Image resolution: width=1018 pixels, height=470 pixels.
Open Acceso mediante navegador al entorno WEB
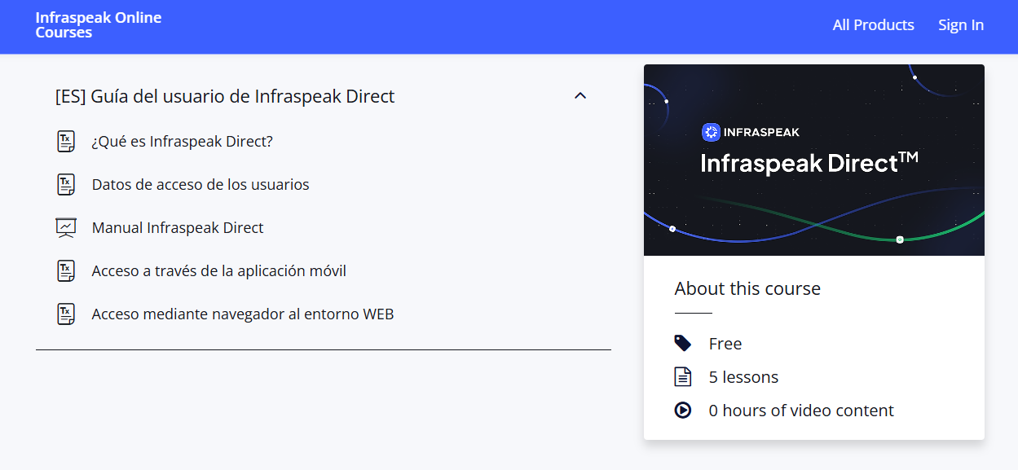coord(243,314)
